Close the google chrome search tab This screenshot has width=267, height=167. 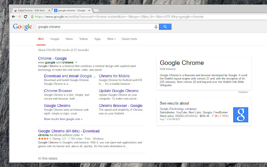89,10
